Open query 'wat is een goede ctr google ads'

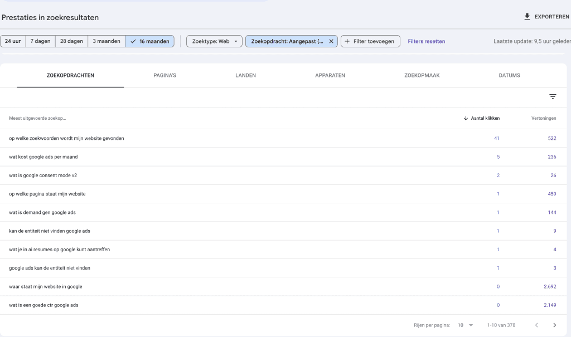pos(43,305)
